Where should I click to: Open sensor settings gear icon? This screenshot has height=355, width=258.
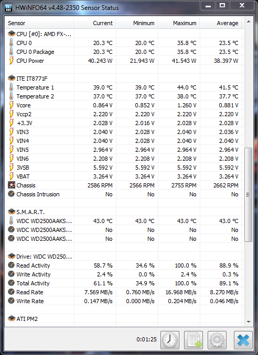pyautogui.click(x=217, y=340)
